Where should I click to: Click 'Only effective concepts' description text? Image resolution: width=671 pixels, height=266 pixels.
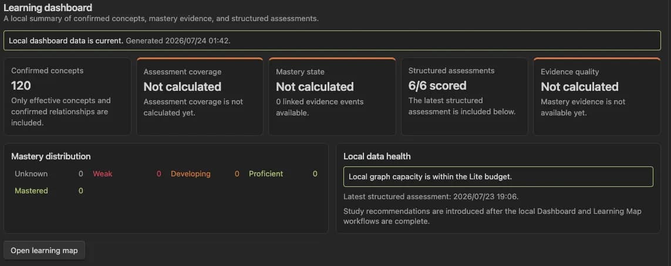pyautogui.click(x=61, y=112)
